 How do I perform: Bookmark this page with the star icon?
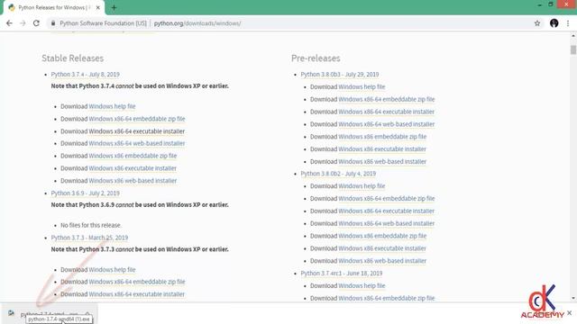[537, 23]
